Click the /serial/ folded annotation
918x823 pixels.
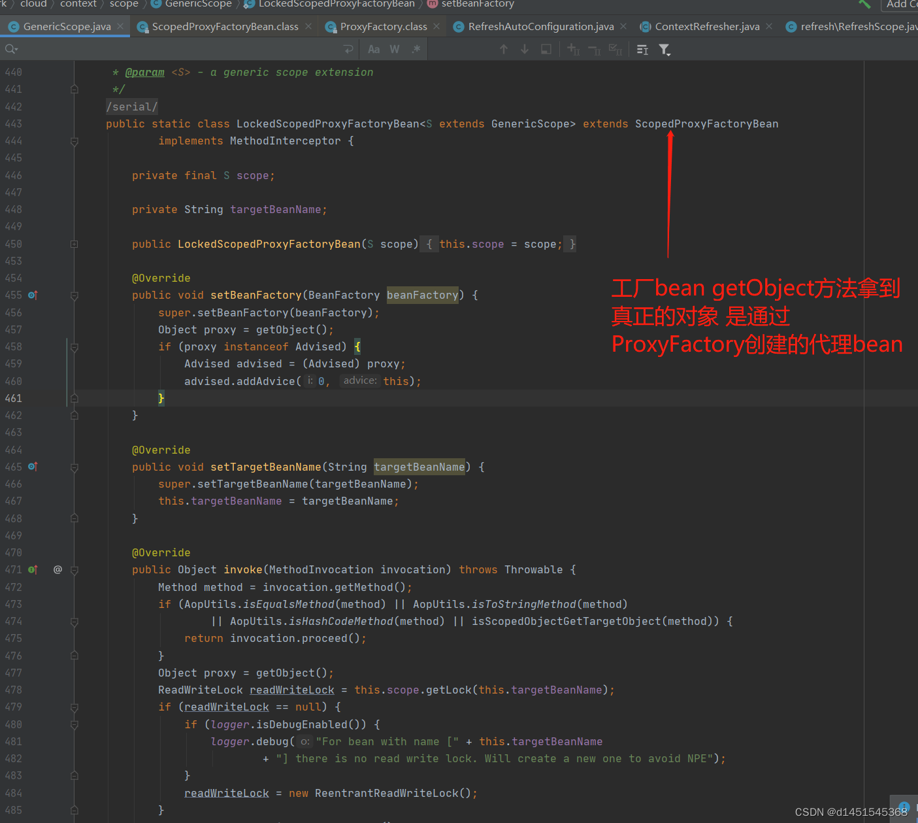pos(132,107)
